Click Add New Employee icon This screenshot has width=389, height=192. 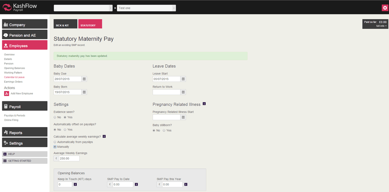coord(6,93)
